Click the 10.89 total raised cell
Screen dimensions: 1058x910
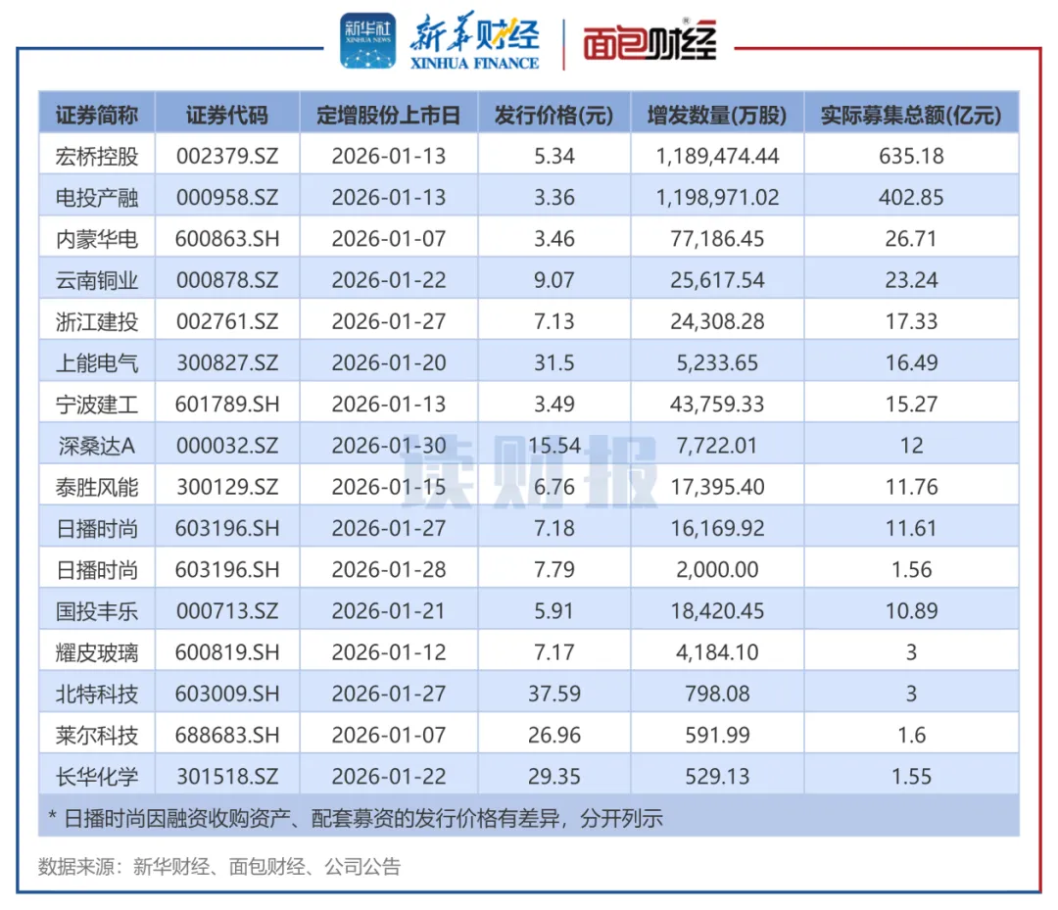point(911,611)
